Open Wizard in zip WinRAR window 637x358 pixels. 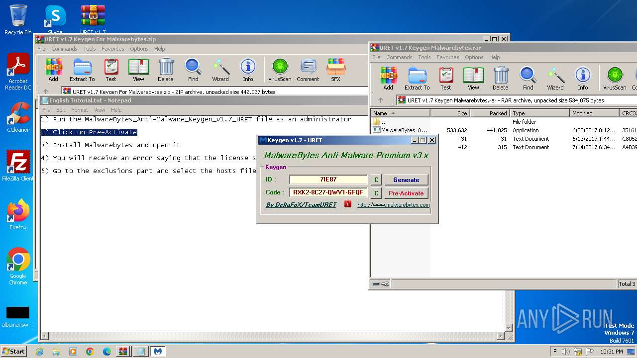tap(220, 70)
